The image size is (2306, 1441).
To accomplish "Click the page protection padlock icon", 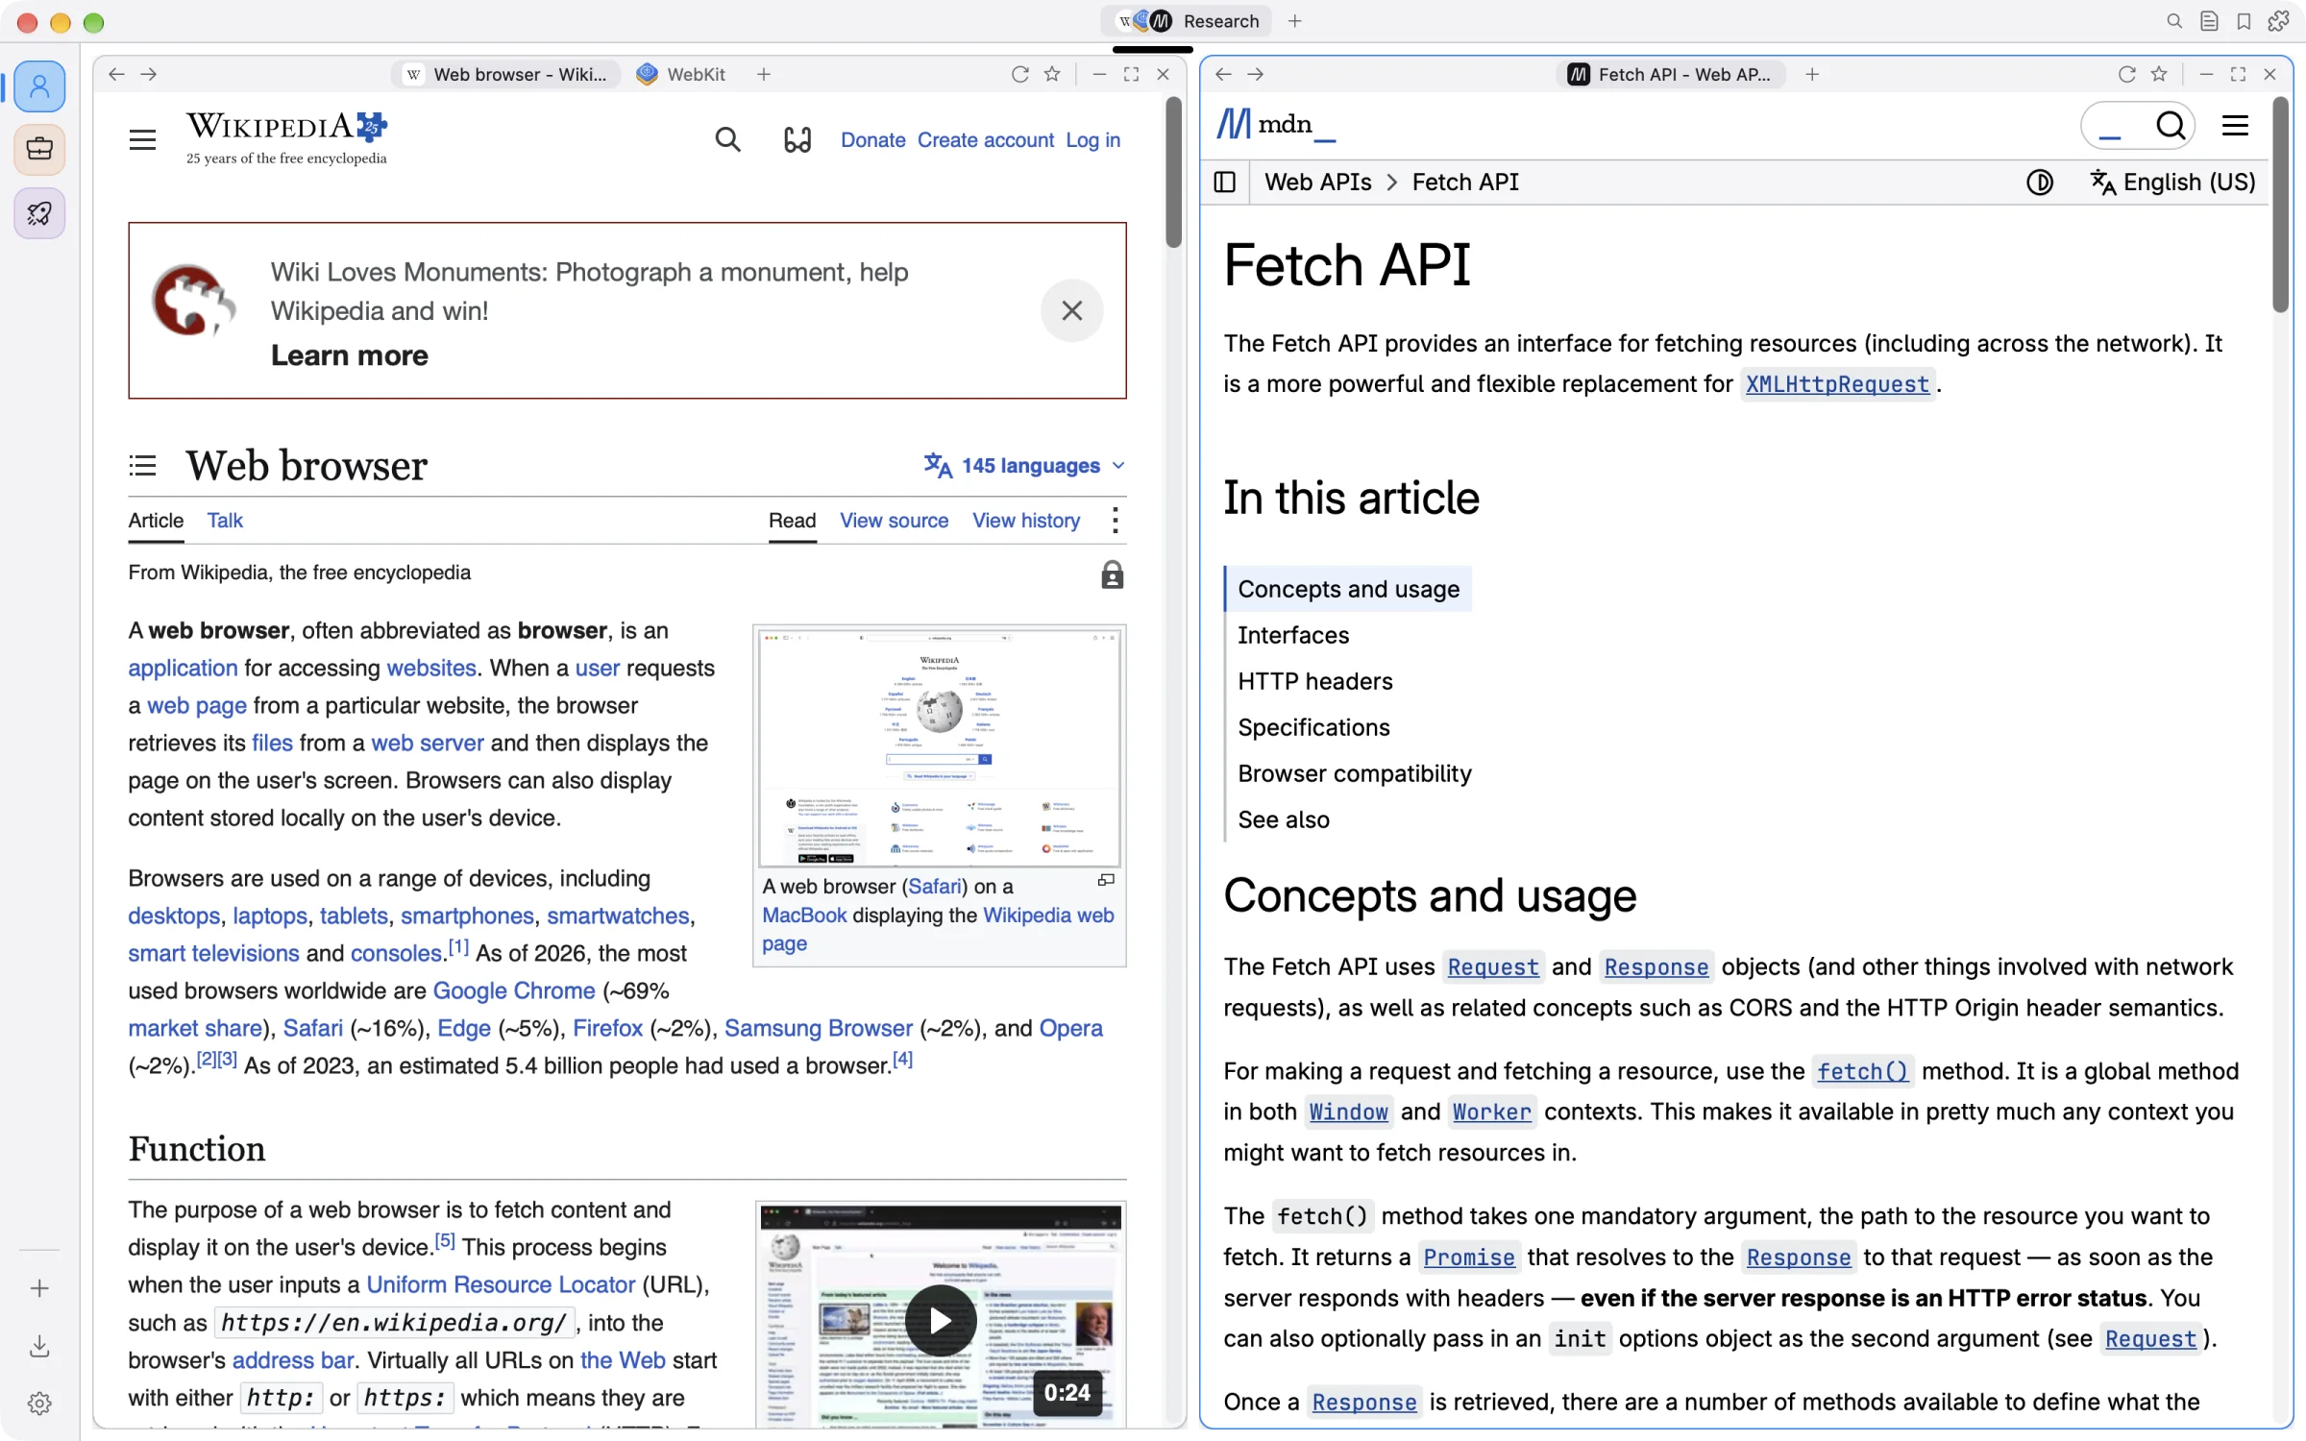I will click(x=1112, y=574).
